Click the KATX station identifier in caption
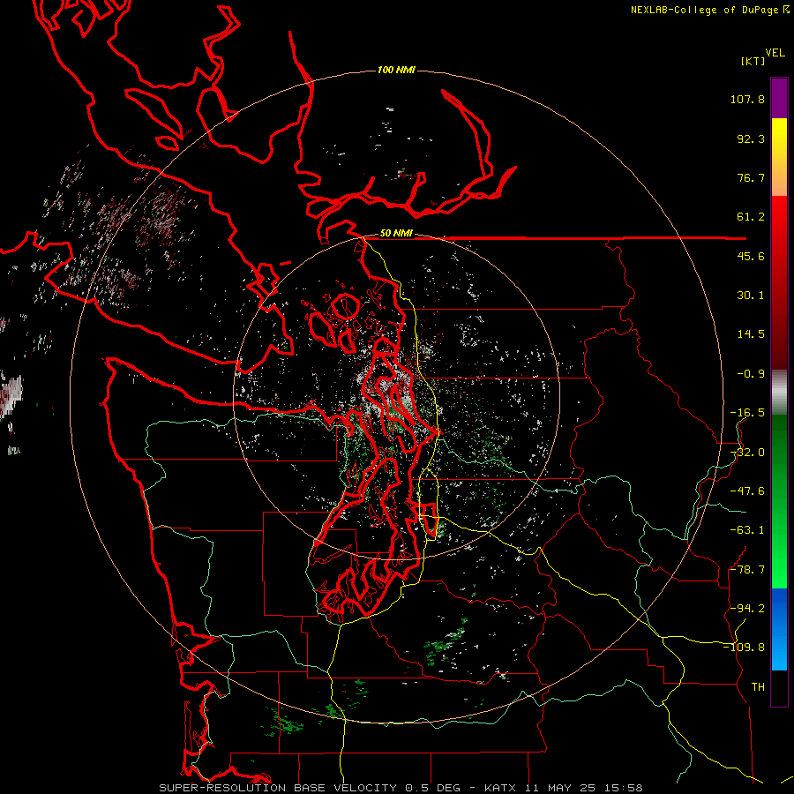This screenshot has height=794, width=794. pos(499,788)
